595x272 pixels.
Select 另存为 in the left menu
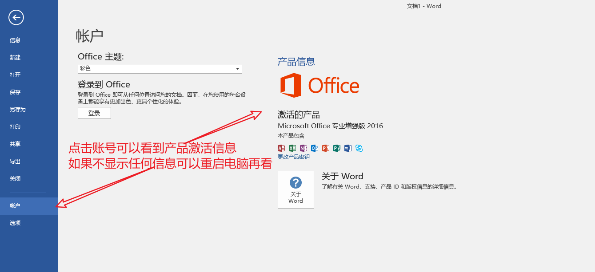point(18,110)
